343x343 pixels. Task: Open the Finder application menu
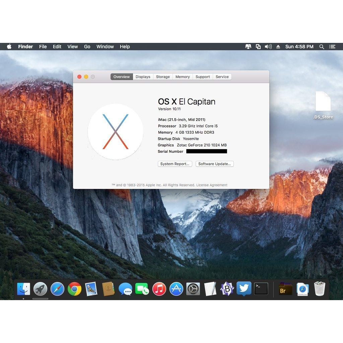pos(25,47)
